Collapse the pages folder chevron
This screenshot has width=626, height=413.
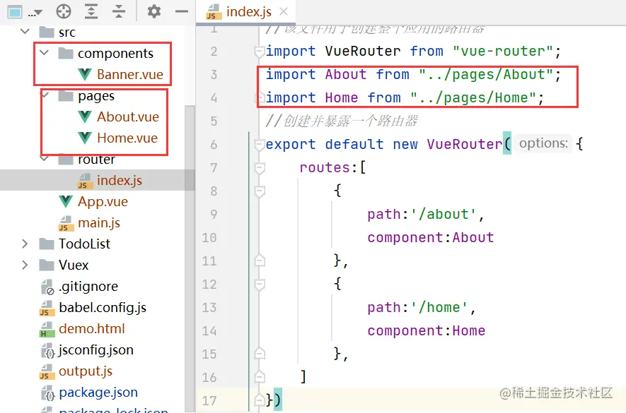[45, 95]
